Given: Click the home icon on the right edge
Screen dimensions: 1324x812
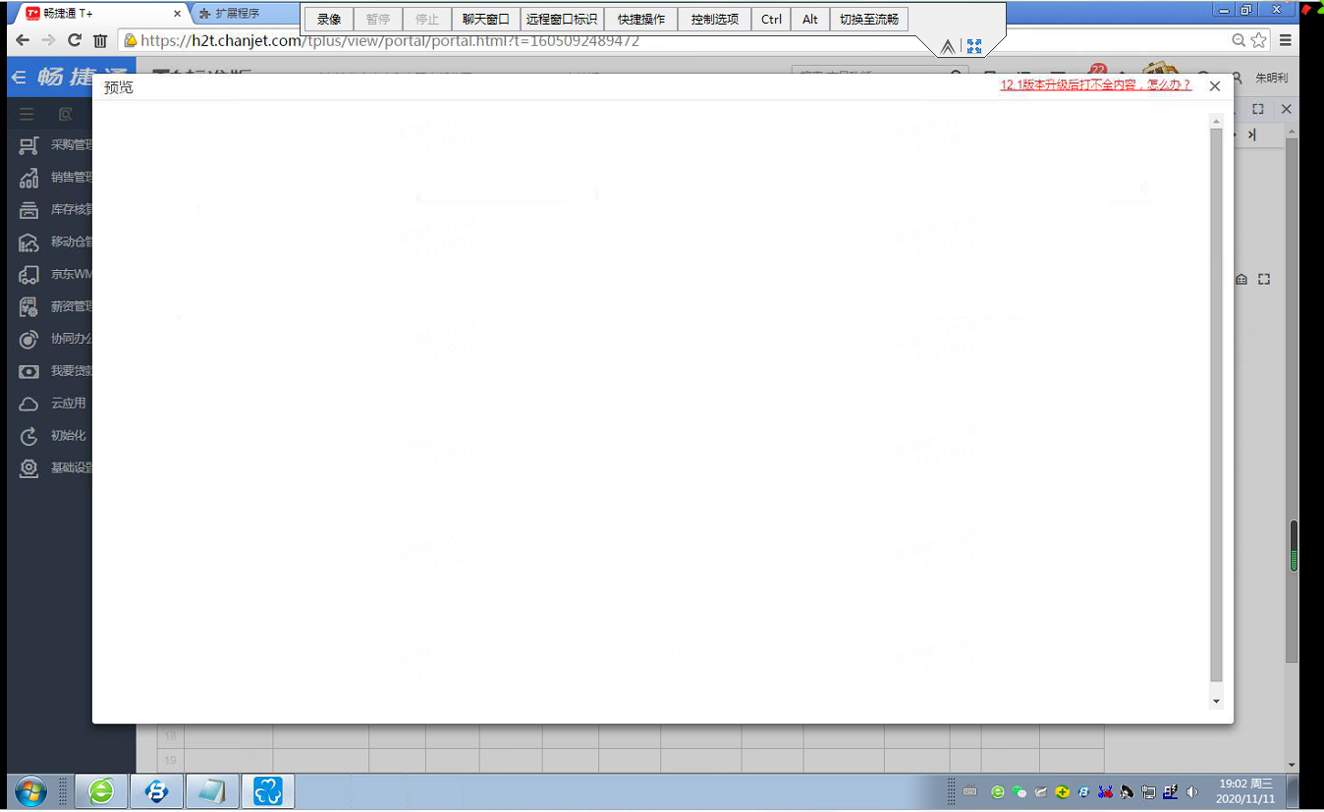Looking at the screenshot, I should (x=1241, y=280).
